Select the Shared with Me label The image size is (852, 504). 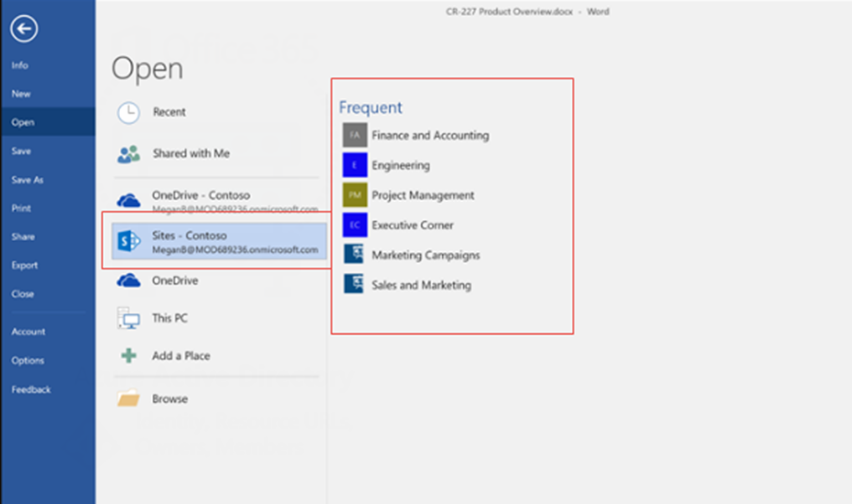tap(191, 153)
